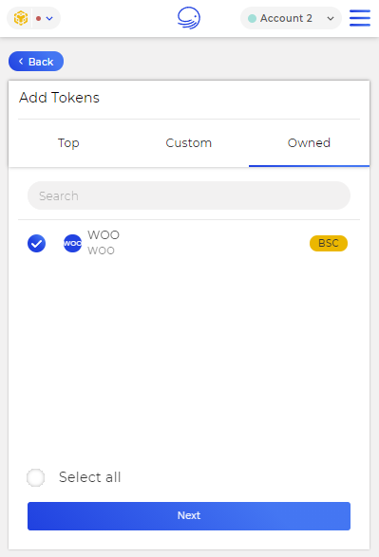
Task: Uncheck the WOO token checkbox
Action: click(37, 243)
